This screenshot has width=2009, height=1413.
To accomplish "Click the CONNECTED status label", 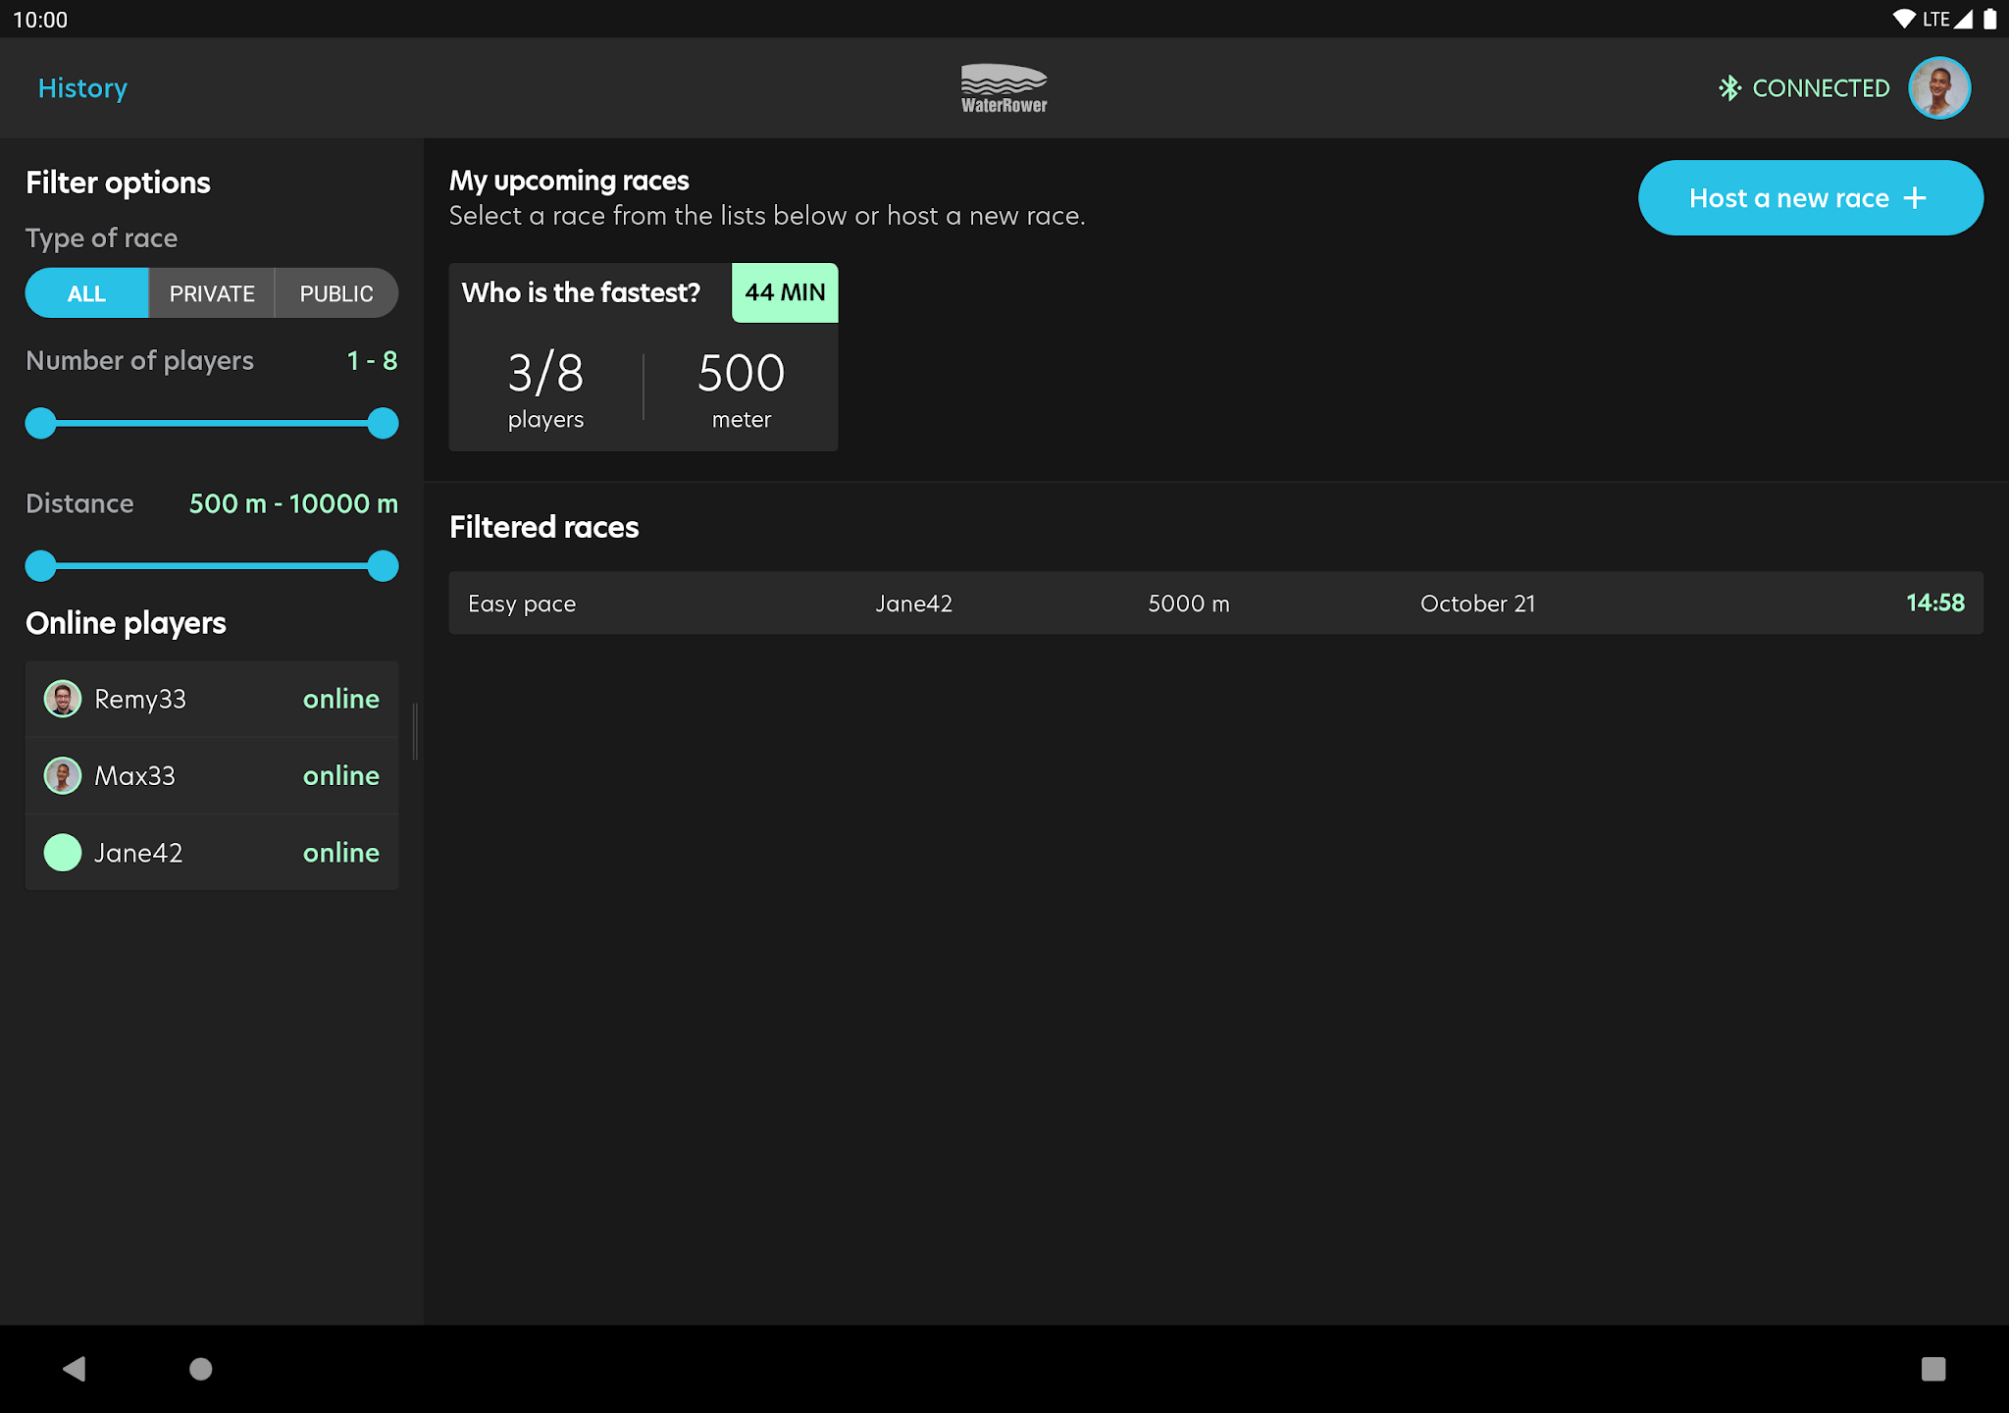I will [x=1821, y=88].
